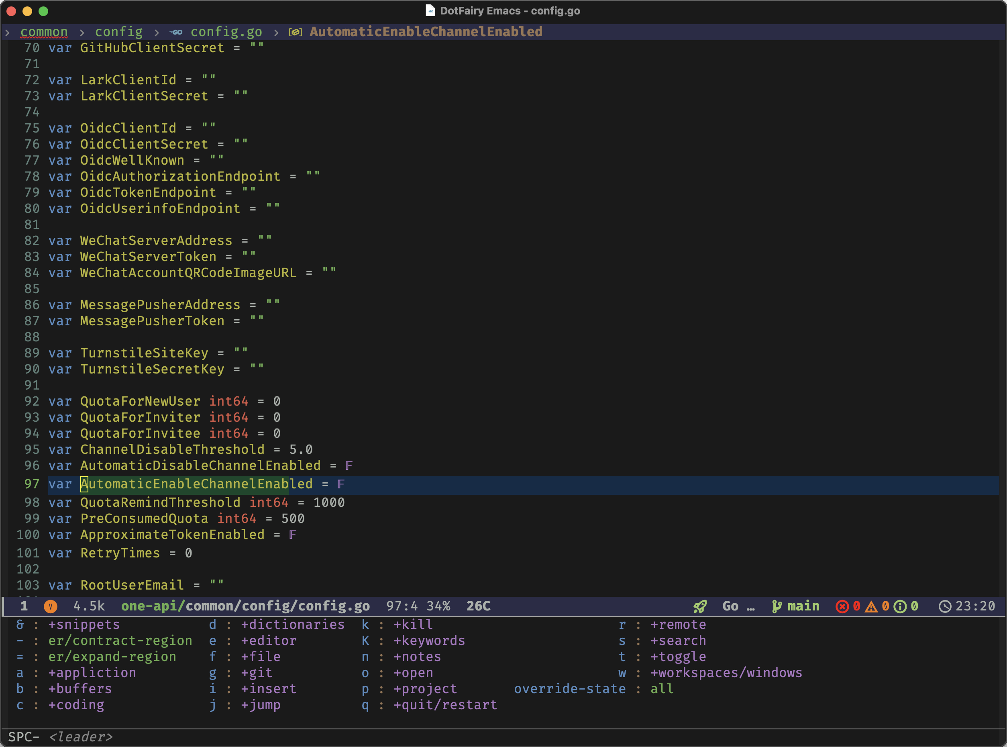Click the config.go breadcrumb segment
Screen dimensions: 1007x747
(226, 32)
